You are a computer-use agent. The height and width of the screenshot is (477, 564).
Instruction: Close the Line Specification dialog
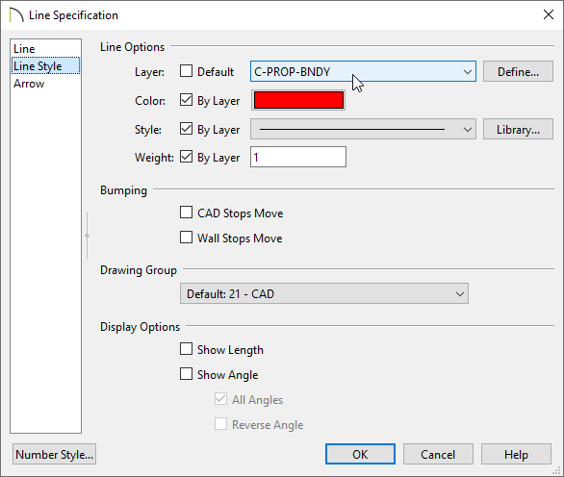(549, 14)
